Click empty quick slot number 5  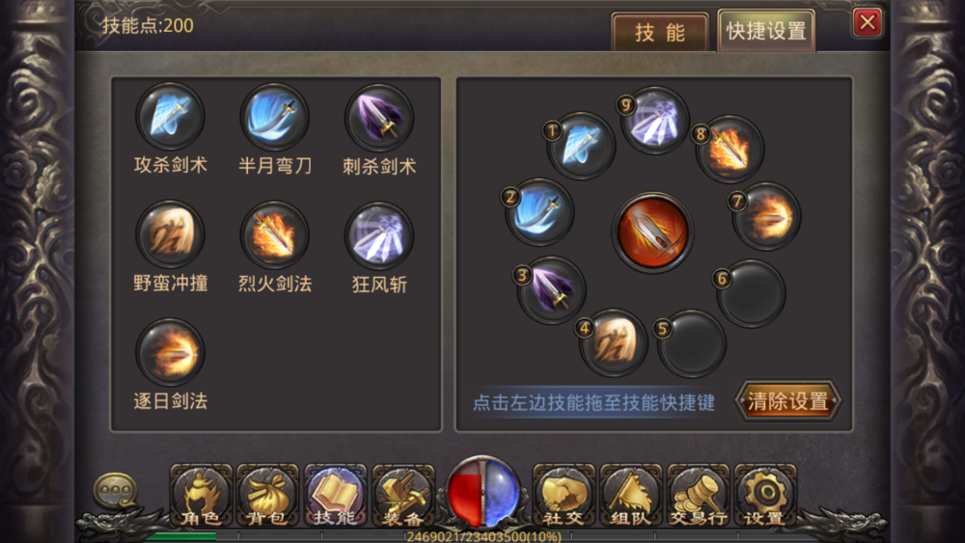click(692, 343)
